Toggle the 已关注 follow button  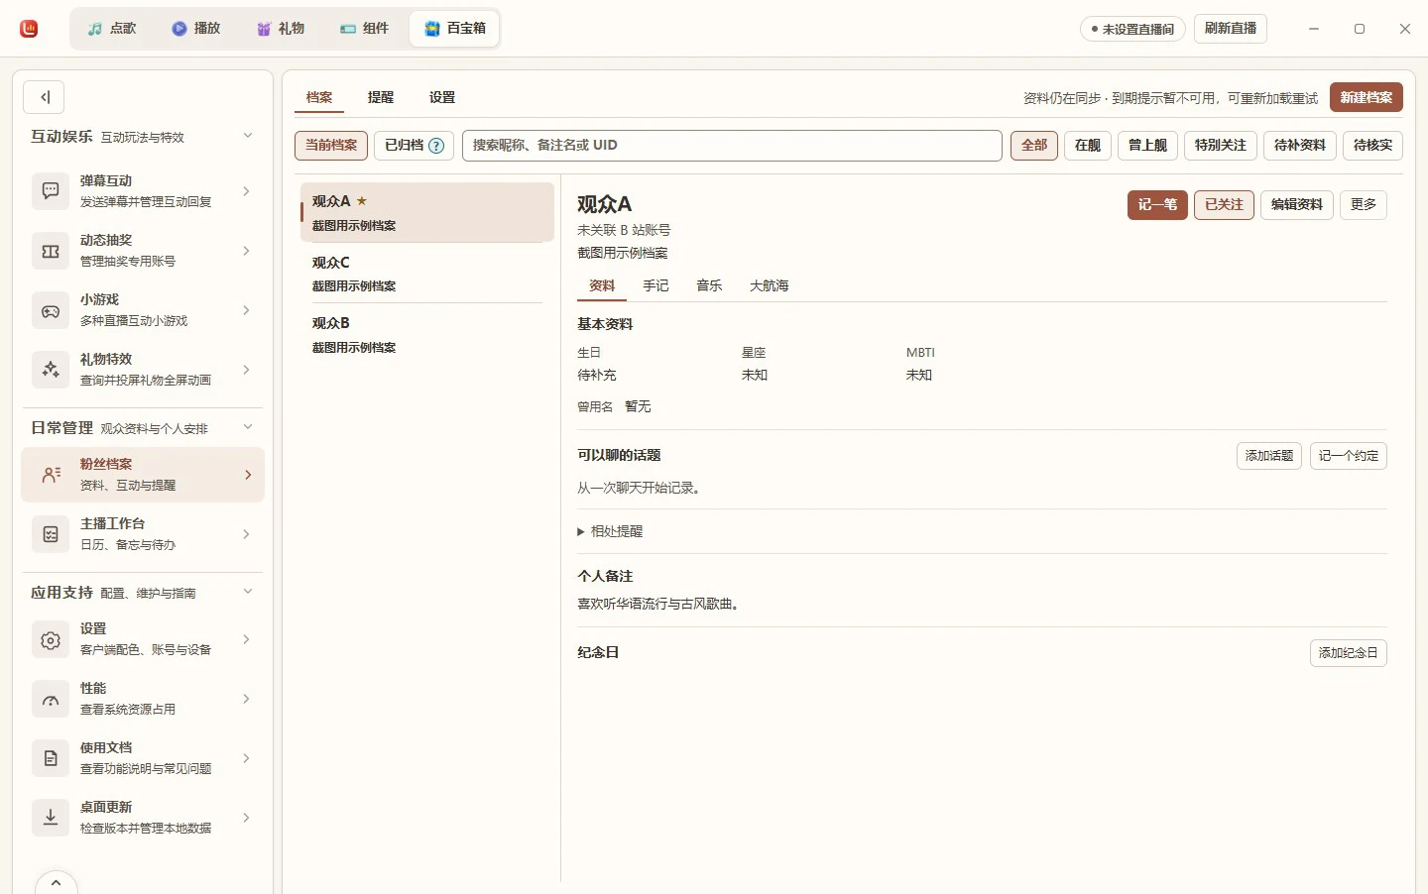1224,204
